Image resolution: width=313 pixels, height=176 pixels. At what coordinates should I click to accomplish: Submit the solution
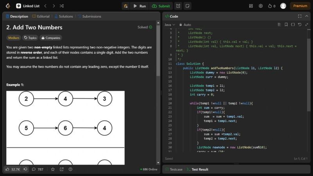click(161, 6)
